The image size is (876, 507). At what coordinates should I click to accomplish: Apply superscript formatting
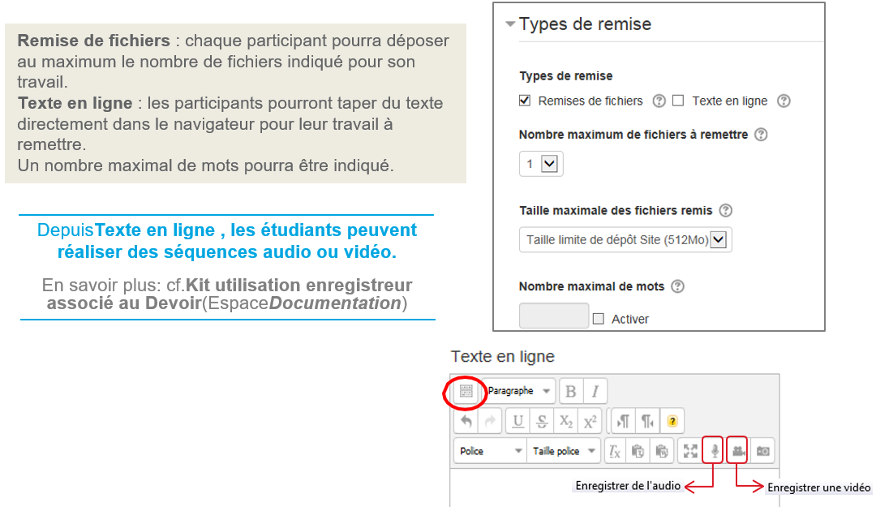tap(591, 422)
